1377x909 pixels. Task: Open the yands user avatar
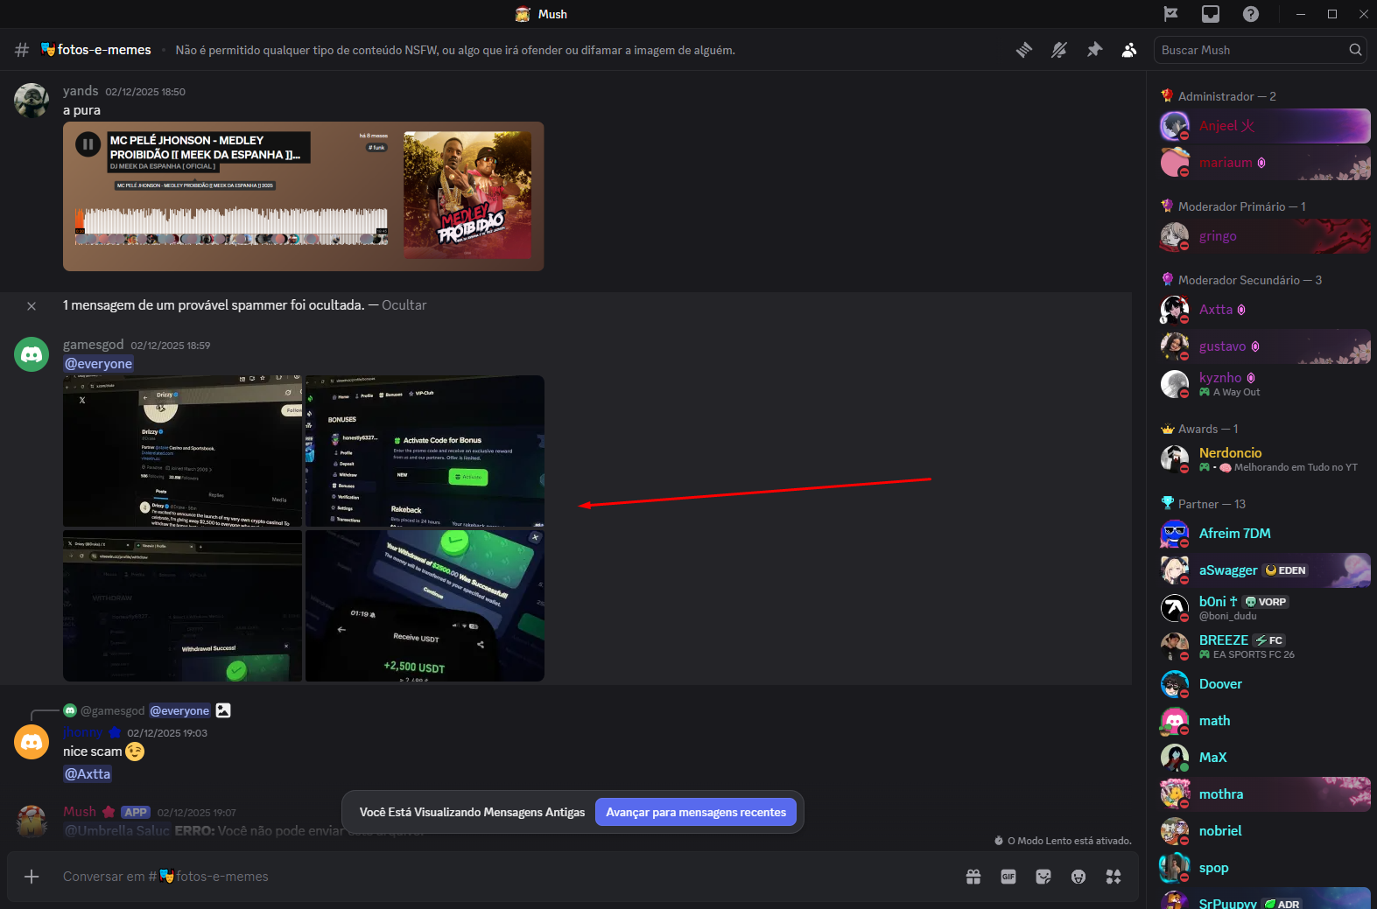pos(32,101)
